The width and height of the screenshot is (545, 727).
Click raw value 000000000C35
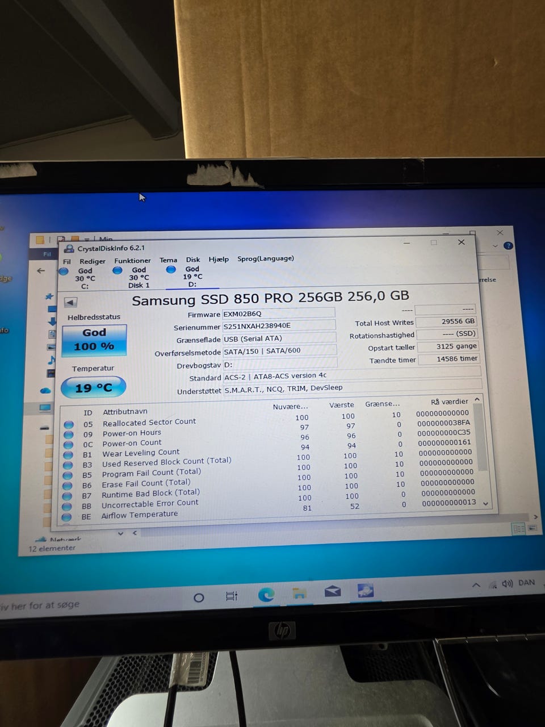(444, 432)
